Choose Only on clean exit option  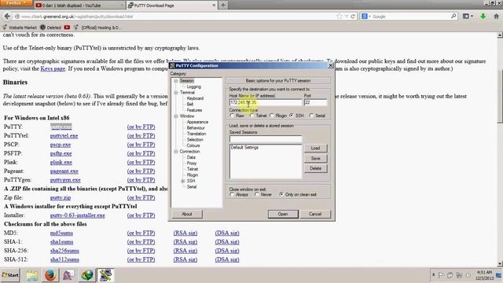tap(281, 194)
